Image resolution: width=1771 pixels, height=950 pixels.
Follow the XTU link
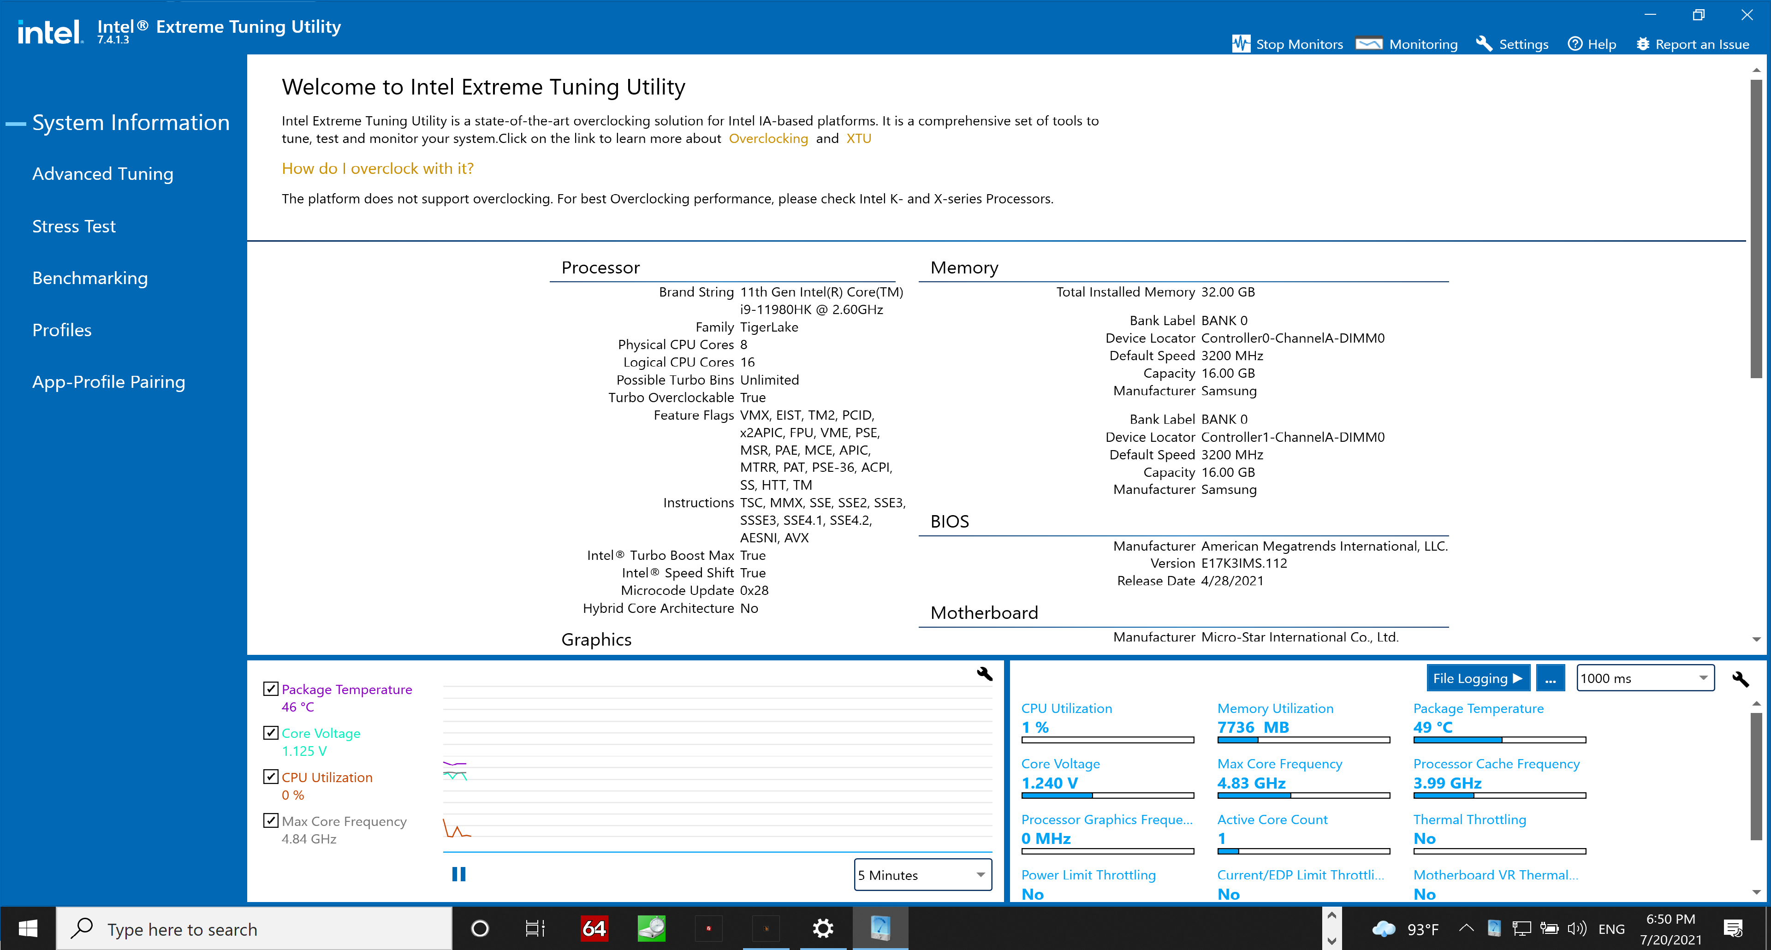pyautogui.click(x=859, y=138)
